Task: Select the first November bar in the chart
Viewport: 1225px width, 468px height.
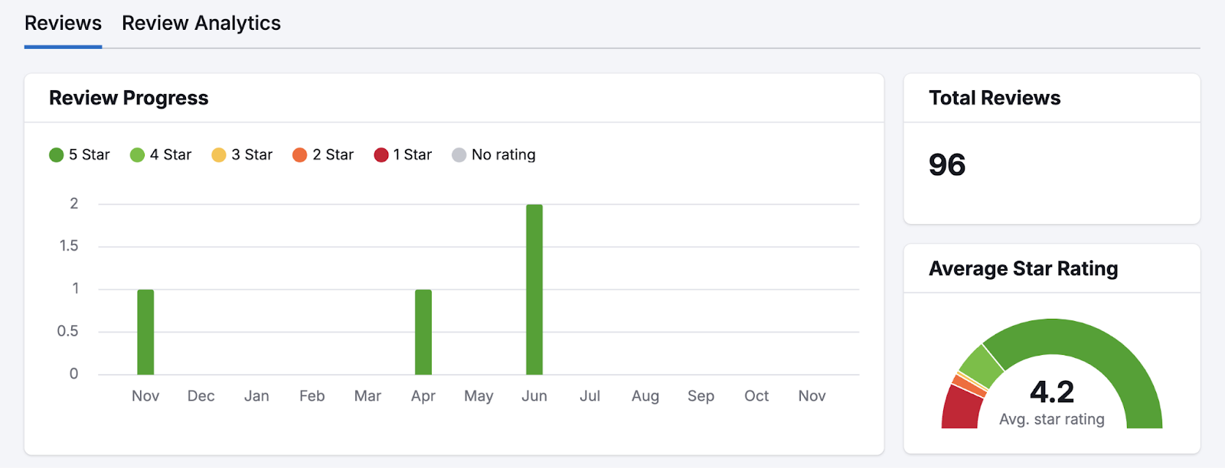Action: 145,332
